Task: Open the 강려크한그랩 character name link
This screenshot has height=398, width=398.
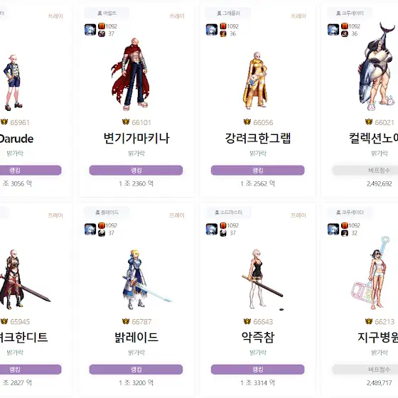Action: pyautogui.click(x=257, y=139)
